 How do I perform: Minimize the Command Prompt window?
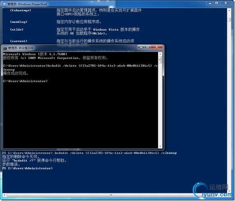[x=141, y=47]
